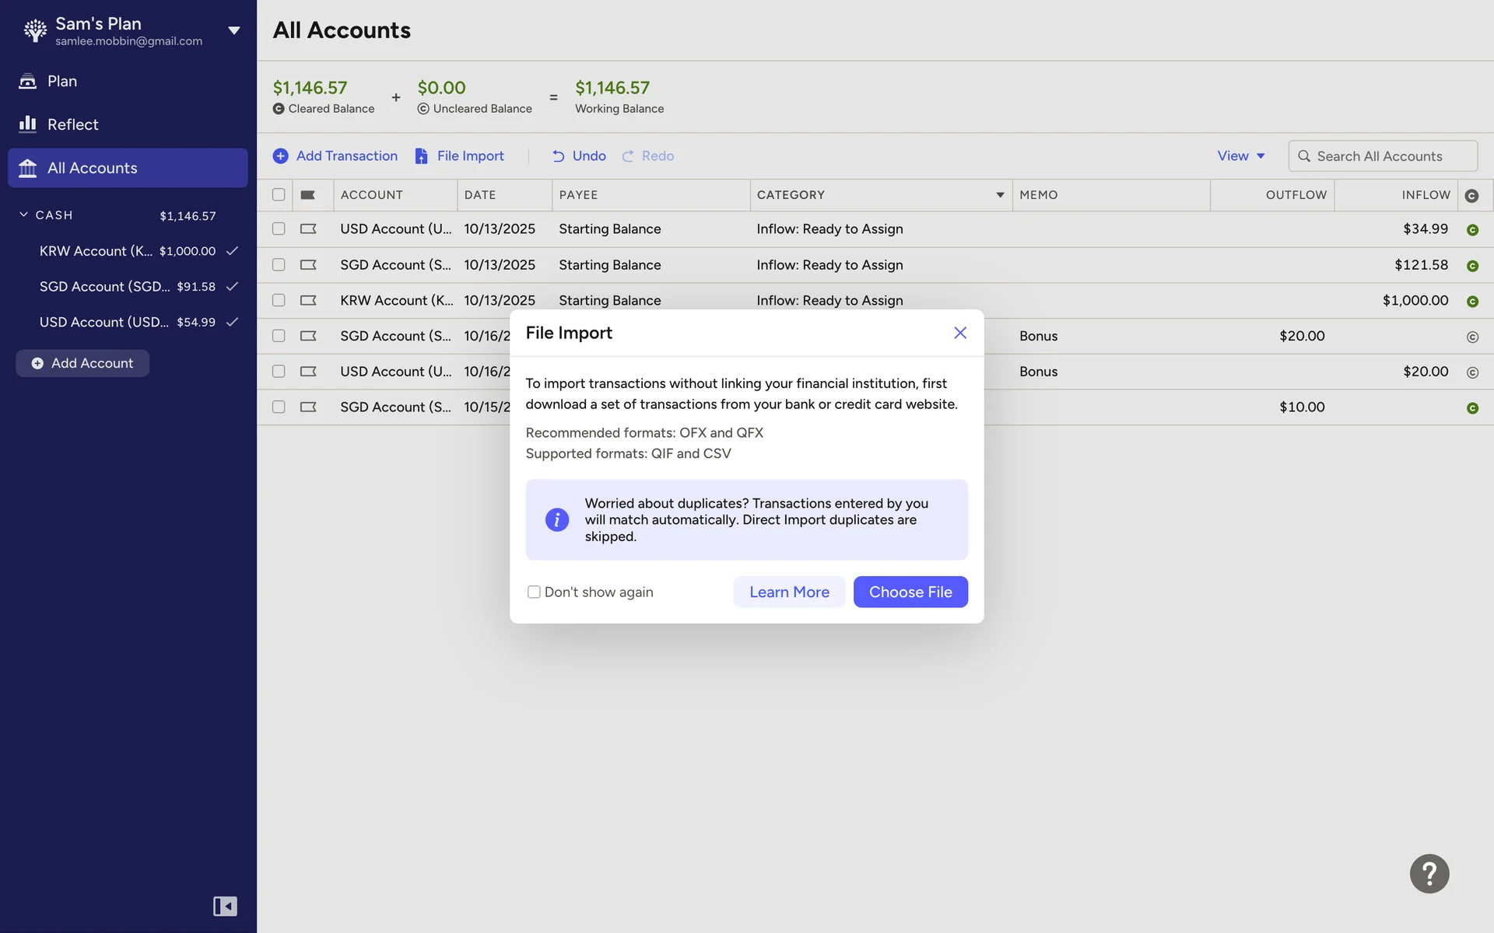Select the KRW Account Starting Balance row checkbox

pyautogui.click(x=279, y=300)
